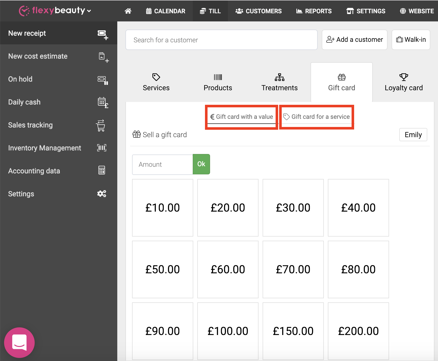
Task: Click the Sell a gift card icon
Action: [137, 134]
